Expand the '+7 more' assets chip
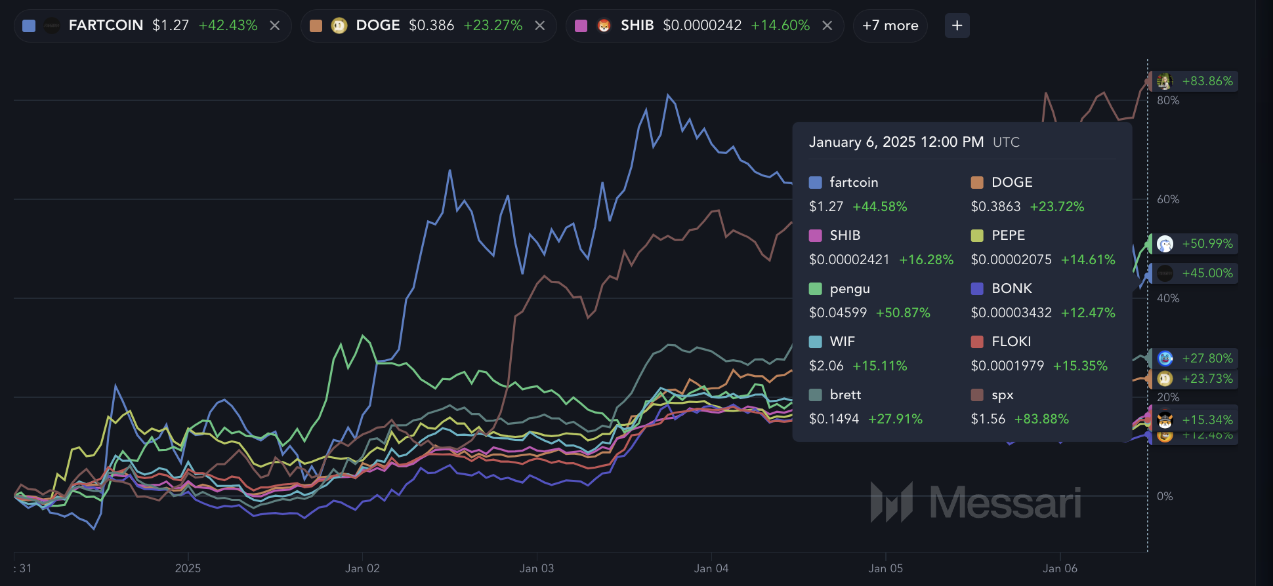 pyautogui.click(x=890, y=26)
